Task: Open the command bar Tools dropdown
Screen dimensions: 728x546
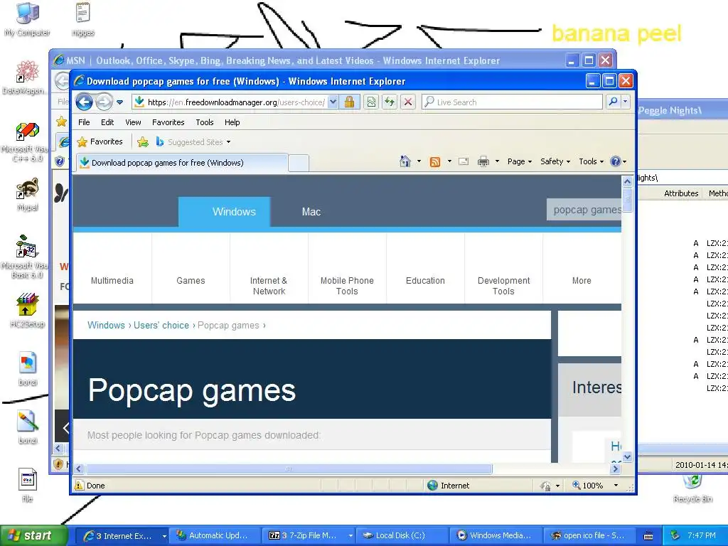Action: click(x=591, y=161)
